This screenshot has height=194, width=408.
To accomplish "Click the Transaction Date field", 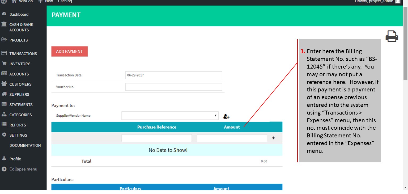I will coord(173,75).
